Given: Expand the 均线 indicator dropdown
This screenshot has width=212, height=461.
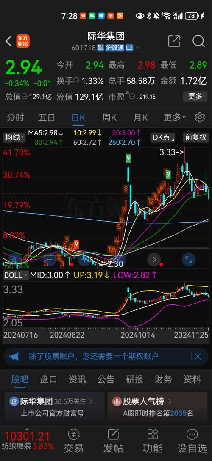Looking at the screenshot, I should (x=14, y=137).
